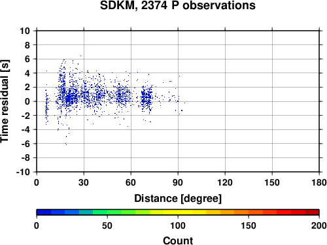Click y-axis tick label '-2'
The image size is (327, 245).
tap(26, 116)
